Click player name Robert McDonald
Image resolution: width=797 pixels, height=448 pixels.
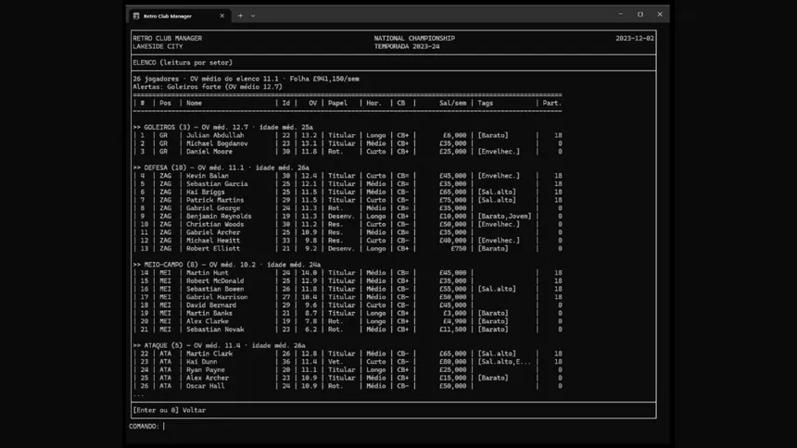click(215, 280)
